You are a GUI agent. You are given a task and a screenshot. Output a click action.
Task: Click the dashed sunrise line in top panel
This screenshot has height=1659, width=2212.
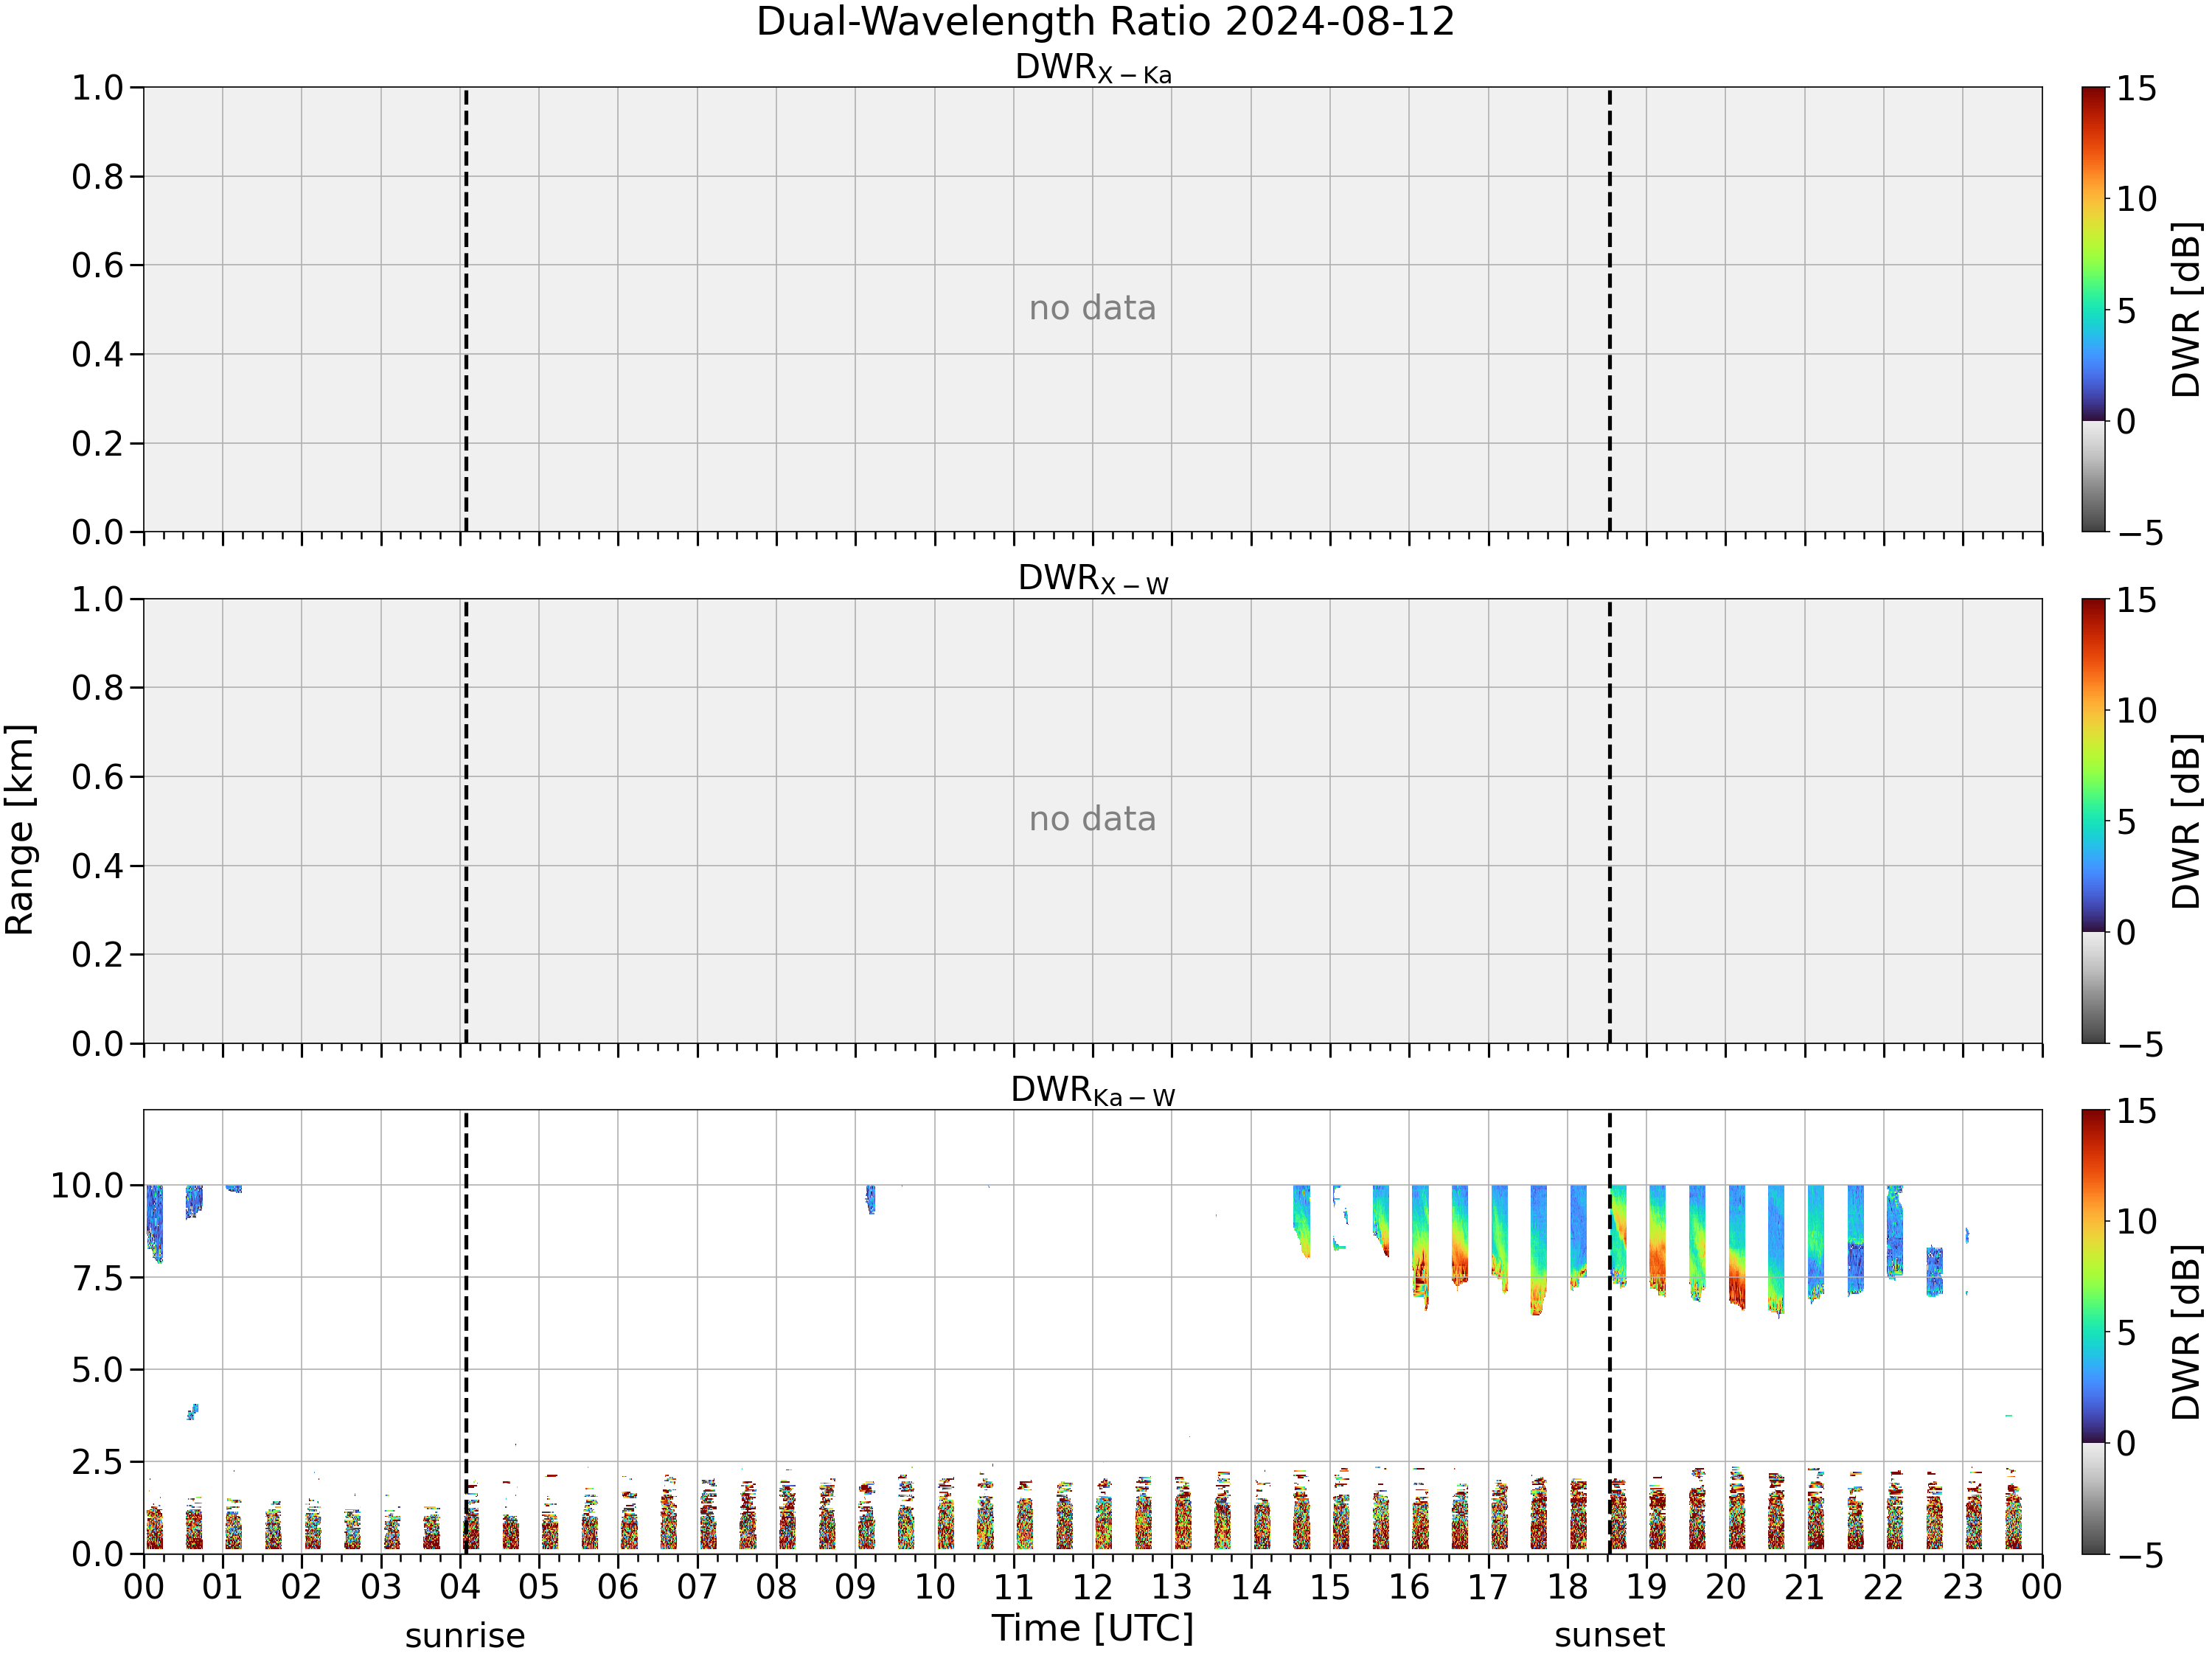pyautogui.click(x=466, y=309)
